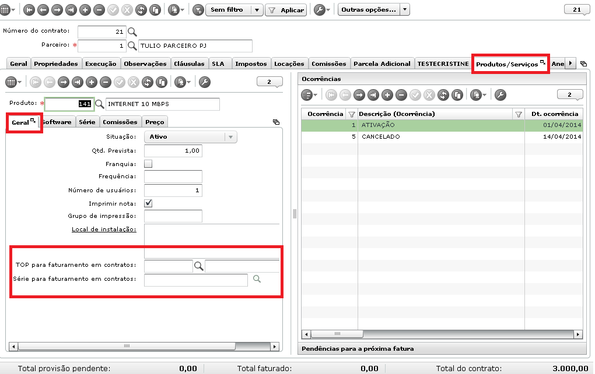Remove occurrence with Ocorrências minus icon
The width and height of the screenshot is (595, 374).
[x=401, y=95]
